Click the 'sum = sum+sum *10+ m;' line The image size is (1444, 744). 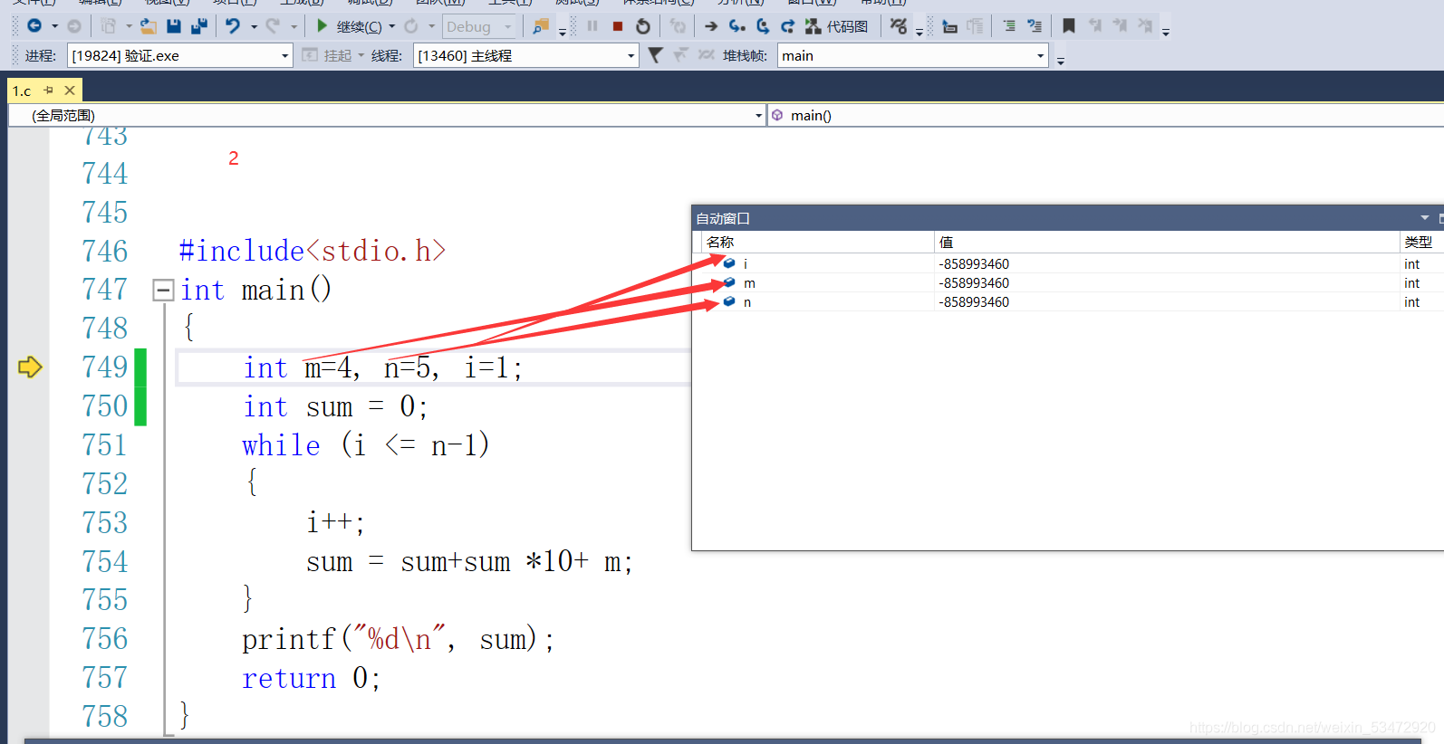[x=469, y=562]
